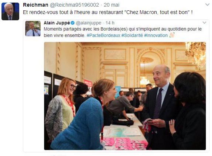Click the chandelier in the photo corner

coord(196,54)
